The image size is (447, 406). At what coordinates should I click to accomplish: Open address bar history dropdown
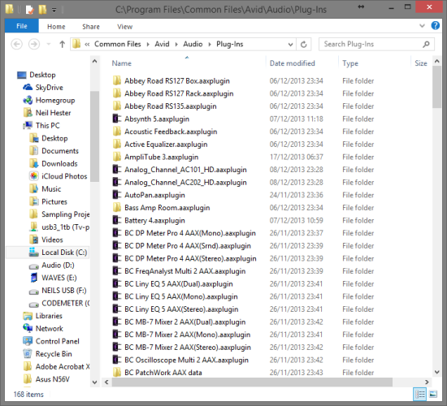click(290, 45)
